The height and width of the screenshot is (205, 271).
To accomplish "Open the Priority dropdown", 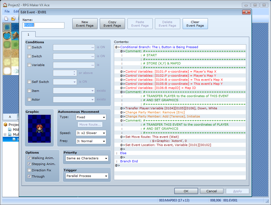I will [x=87, y=158].
